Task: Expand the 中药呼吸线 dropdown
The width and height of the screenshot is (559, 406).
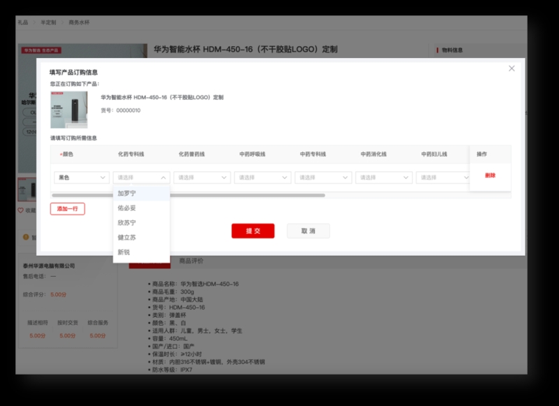Action: (263, 177)
